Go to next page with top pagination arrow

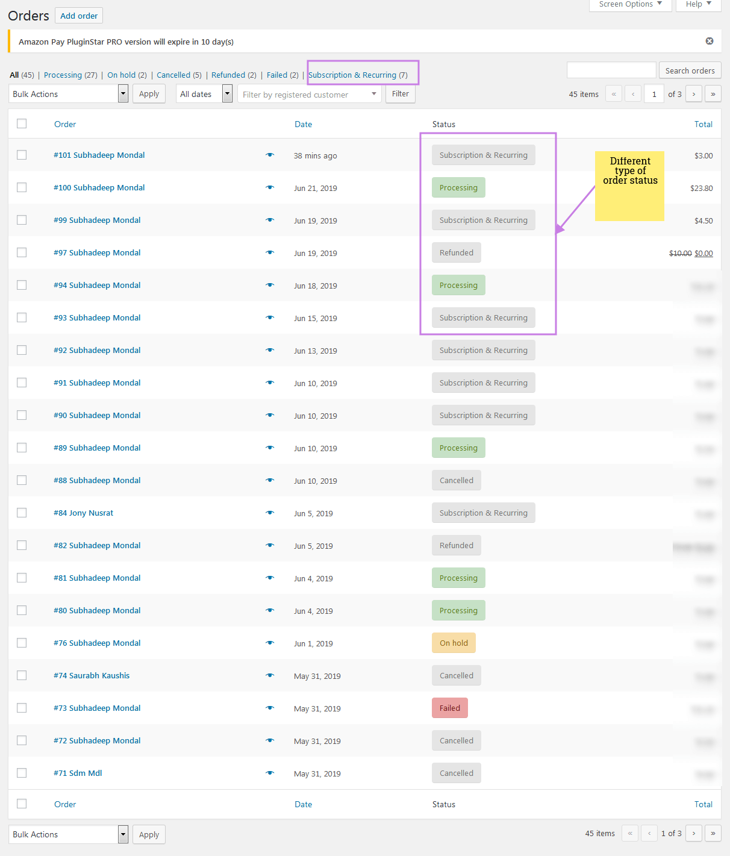click(694, 94)
